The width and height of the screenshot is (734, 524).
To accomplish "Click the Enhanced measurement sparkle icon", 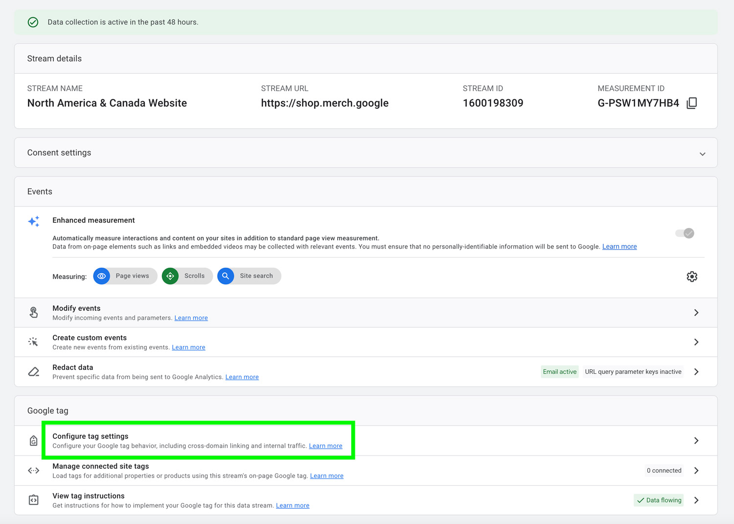I will click(x=34, y=221).
